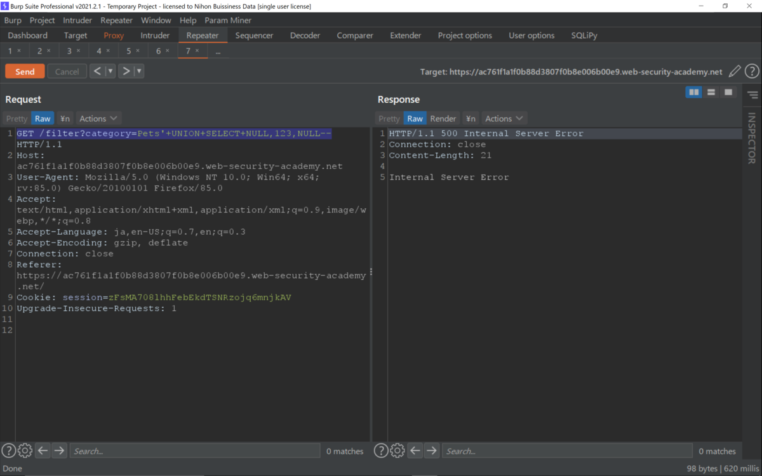762x476 pixels.
Task: Switch to top-bottom layout view
Action: pos(711,93)
